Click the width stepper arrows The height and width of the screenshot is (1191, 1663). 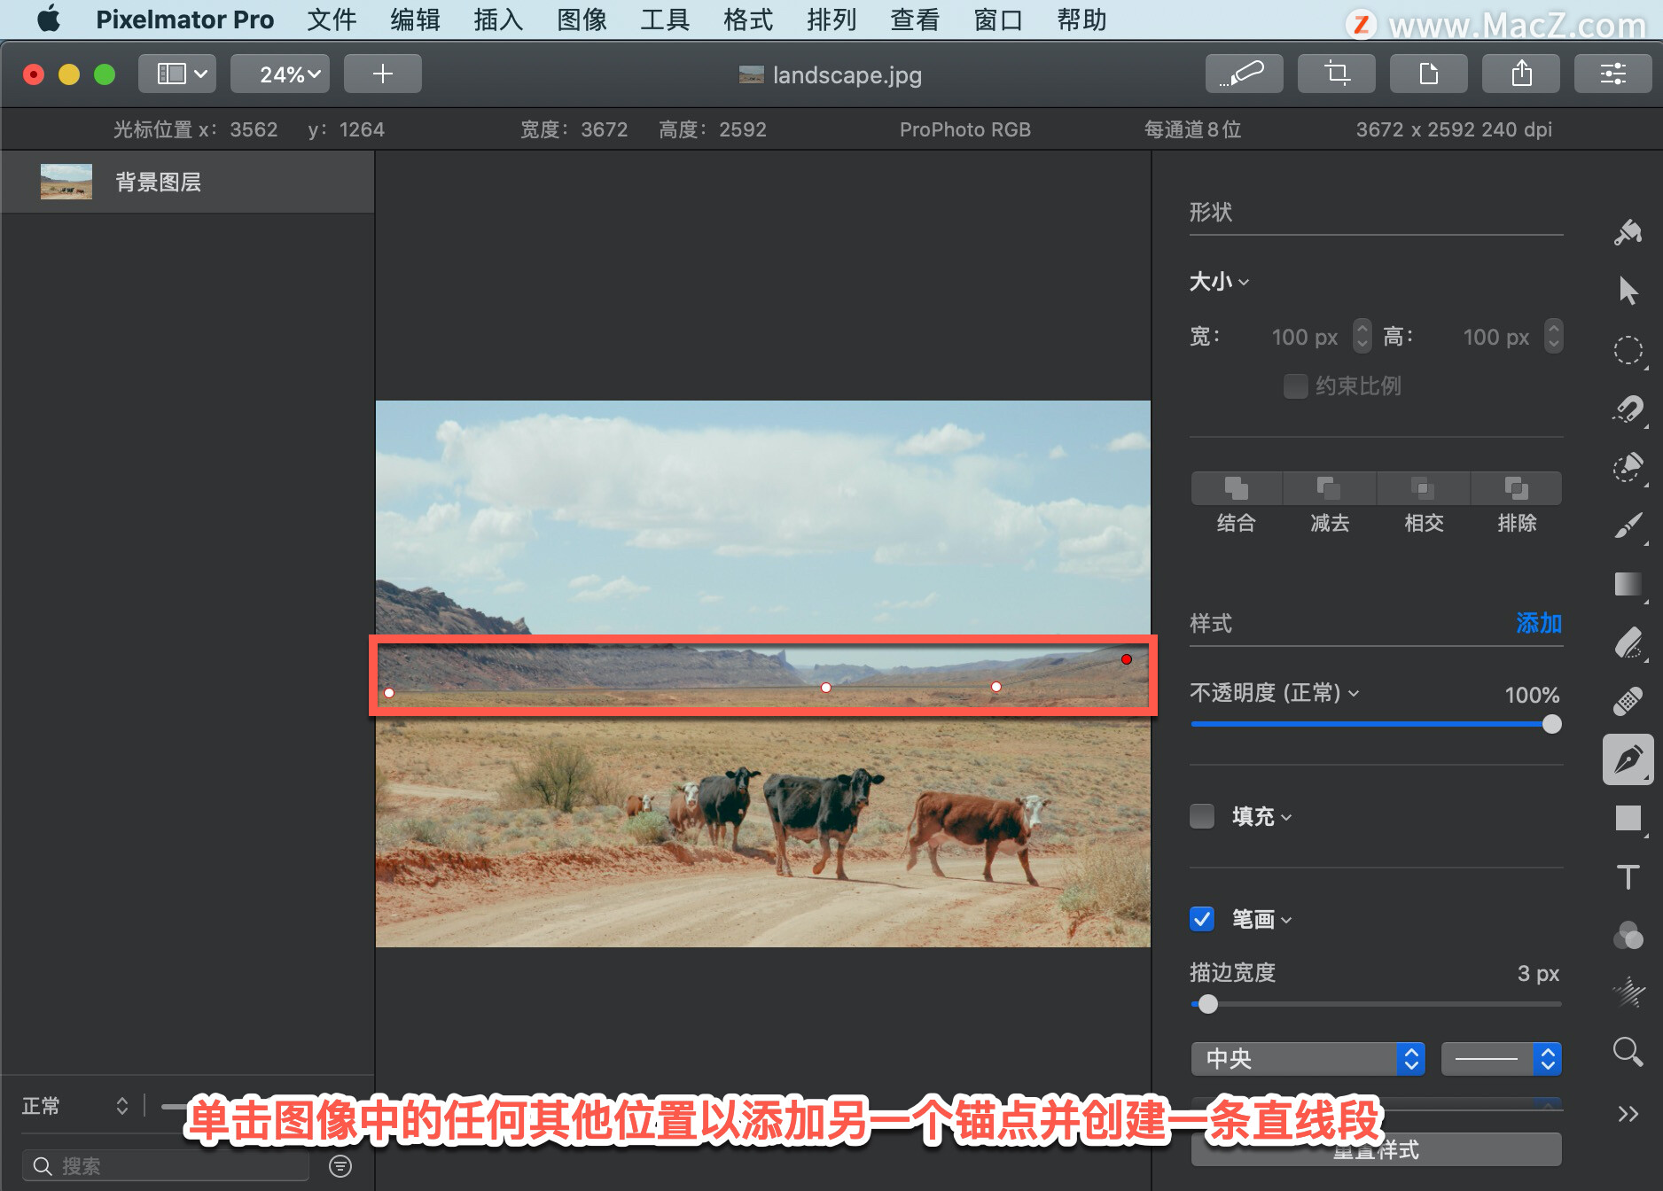(1362, 336)
